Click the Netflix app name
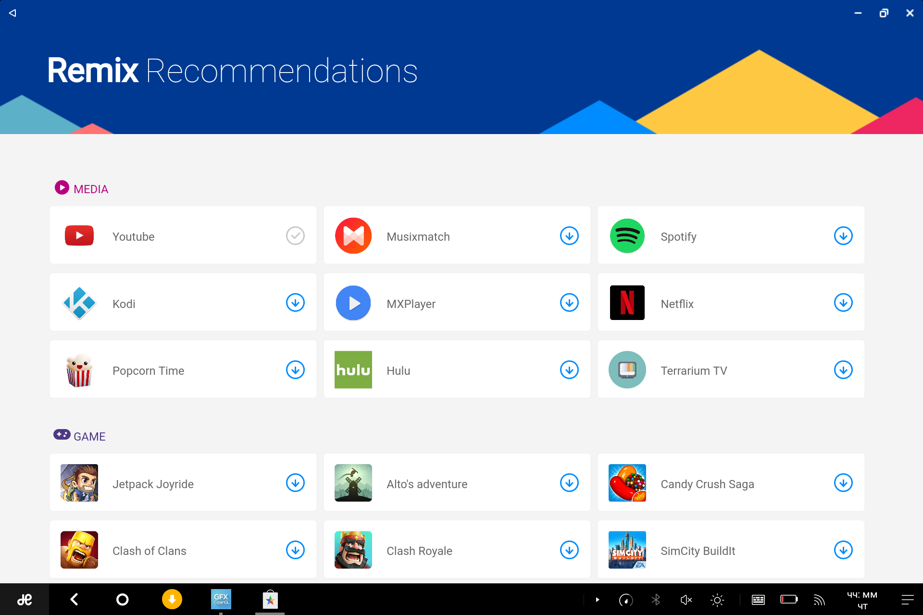Viewport: 923px width, 615px height. pyautogui.click(x=677, y=304)
